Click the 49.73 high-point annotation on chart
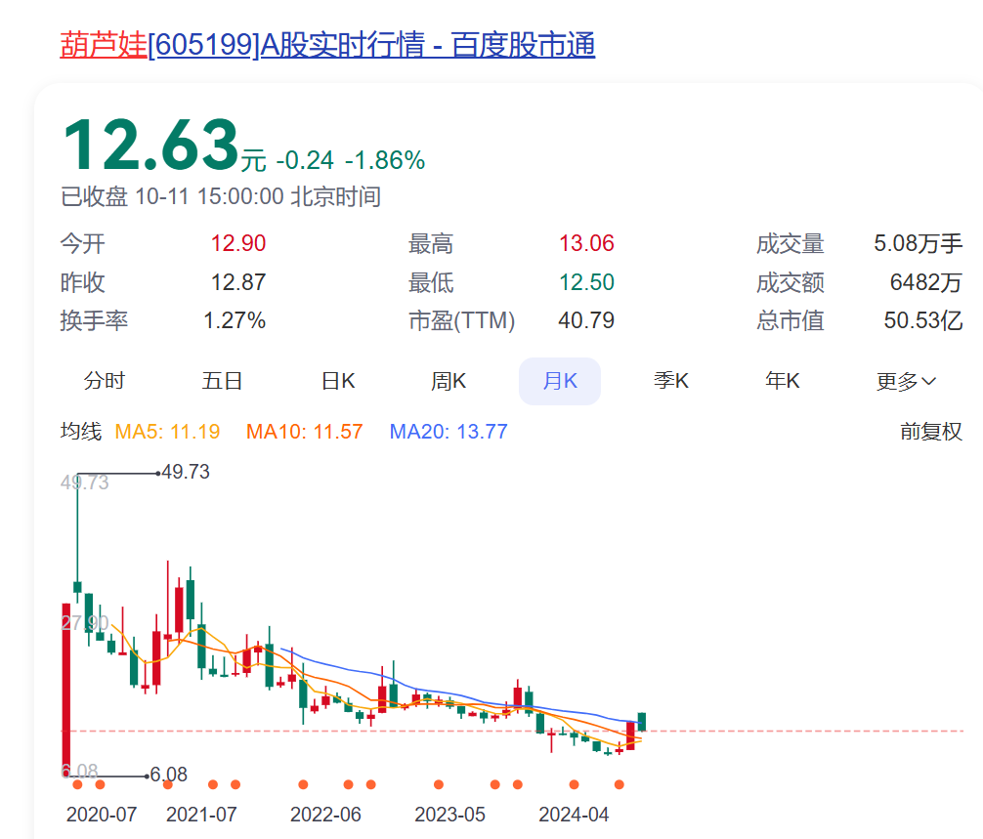This screenshot has height=839, width=983. point(186,472)
